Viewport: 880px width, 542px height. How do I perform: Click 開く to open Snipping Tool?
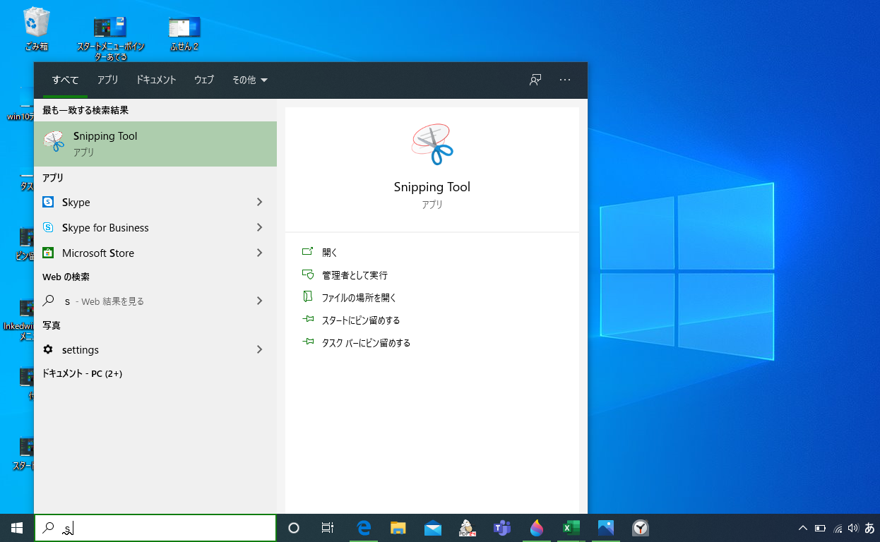330,252
